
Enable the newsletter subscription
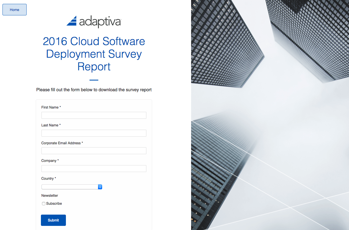tap(43, 203)
